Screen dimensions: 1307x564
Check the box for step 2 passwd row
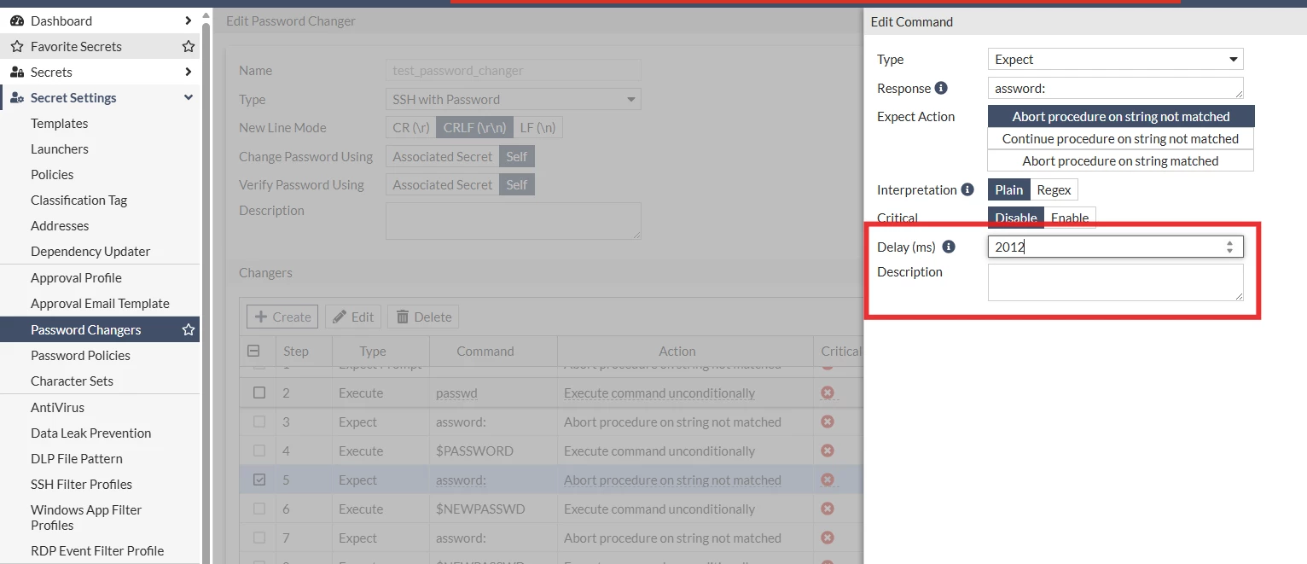pos(259,392)
